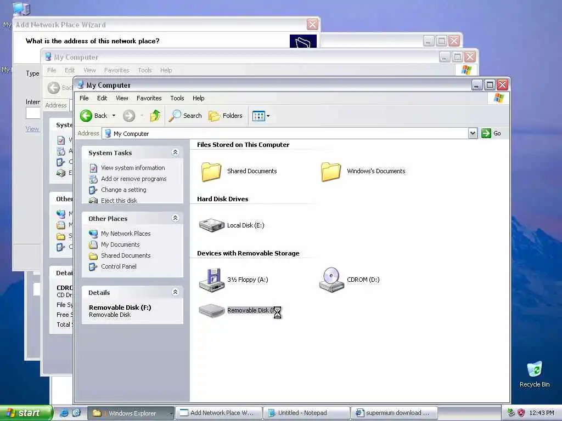Collapse the System Tasks panel
The width and height of the screenshot is (562, 421).
pyautogui.click(x=175, y=152)
